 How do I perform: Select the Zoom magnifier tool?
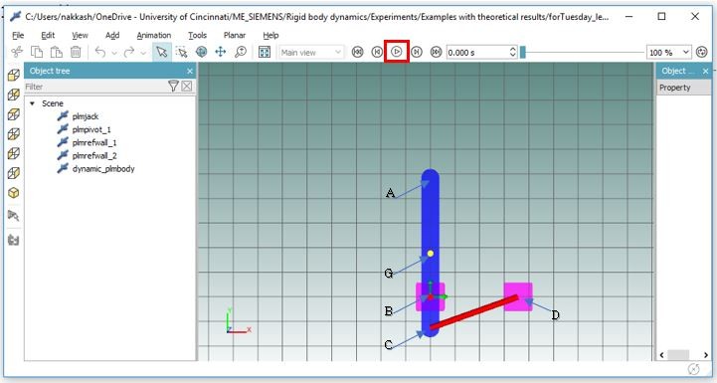pos(240,52)
